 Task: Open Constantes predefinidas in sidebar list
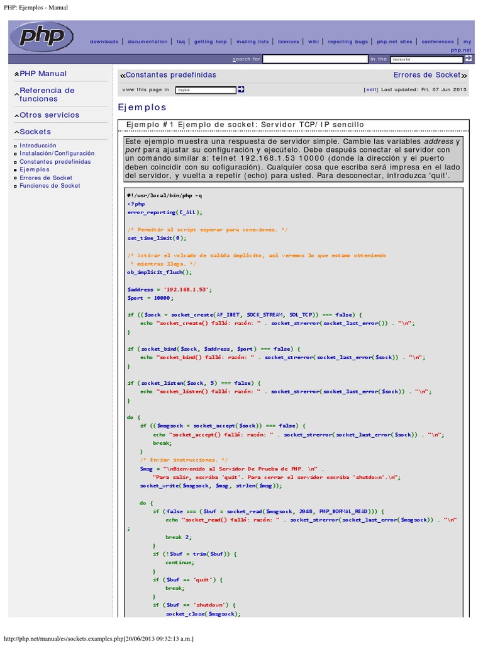click(55, 162)
